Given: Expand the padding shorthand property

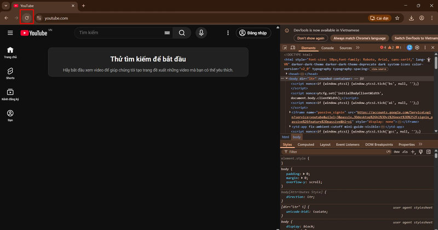Looking at the screenshot, I should tap(304, 174).
